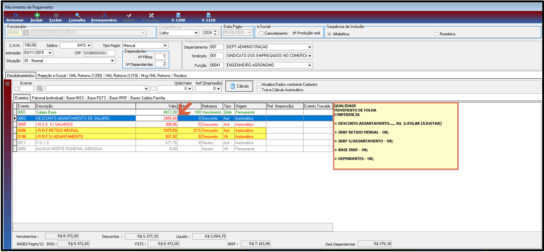Select DESCONTO ADIANTAMENTO DE SALARIO row

pyautogui.click(x=173, y=118)
